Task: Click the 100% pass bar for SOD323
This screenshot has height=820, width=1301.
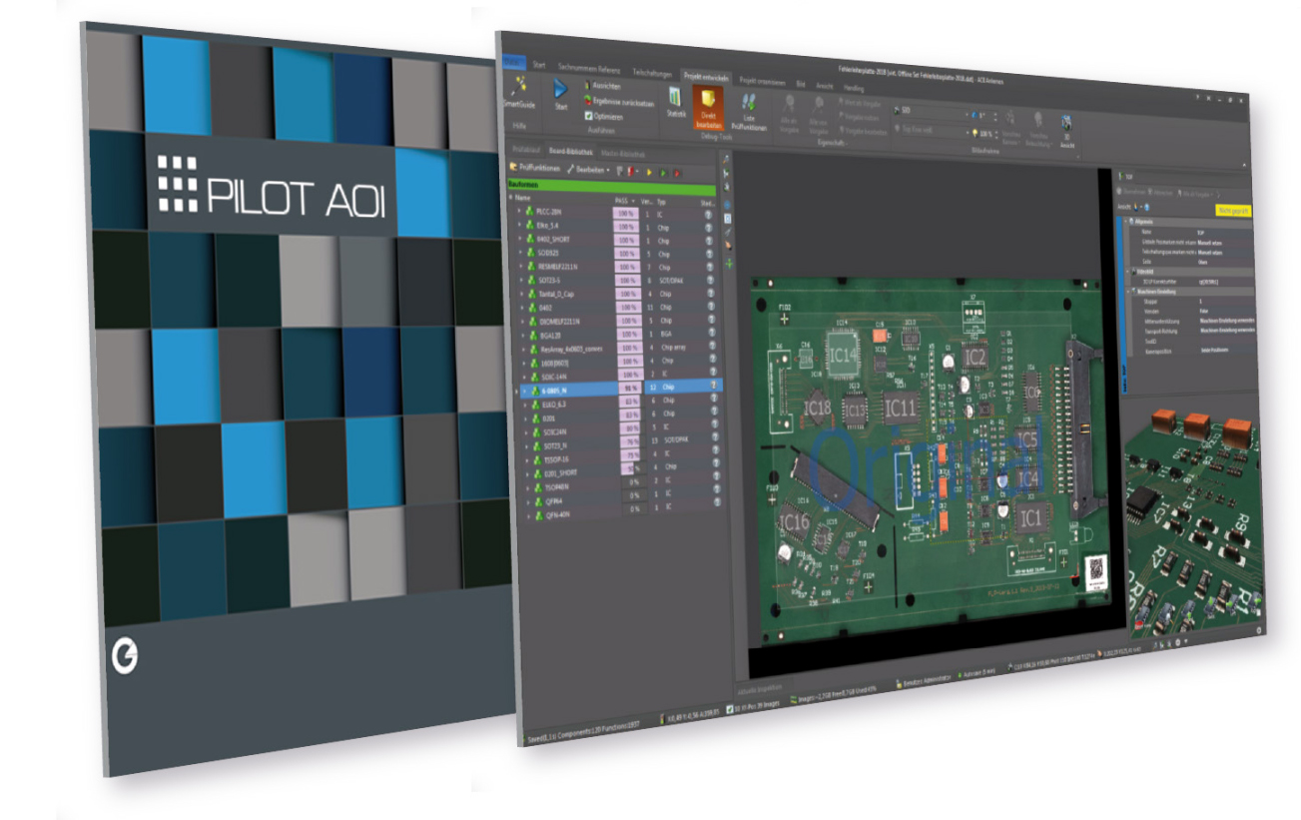Action: (x=628, y=254)
